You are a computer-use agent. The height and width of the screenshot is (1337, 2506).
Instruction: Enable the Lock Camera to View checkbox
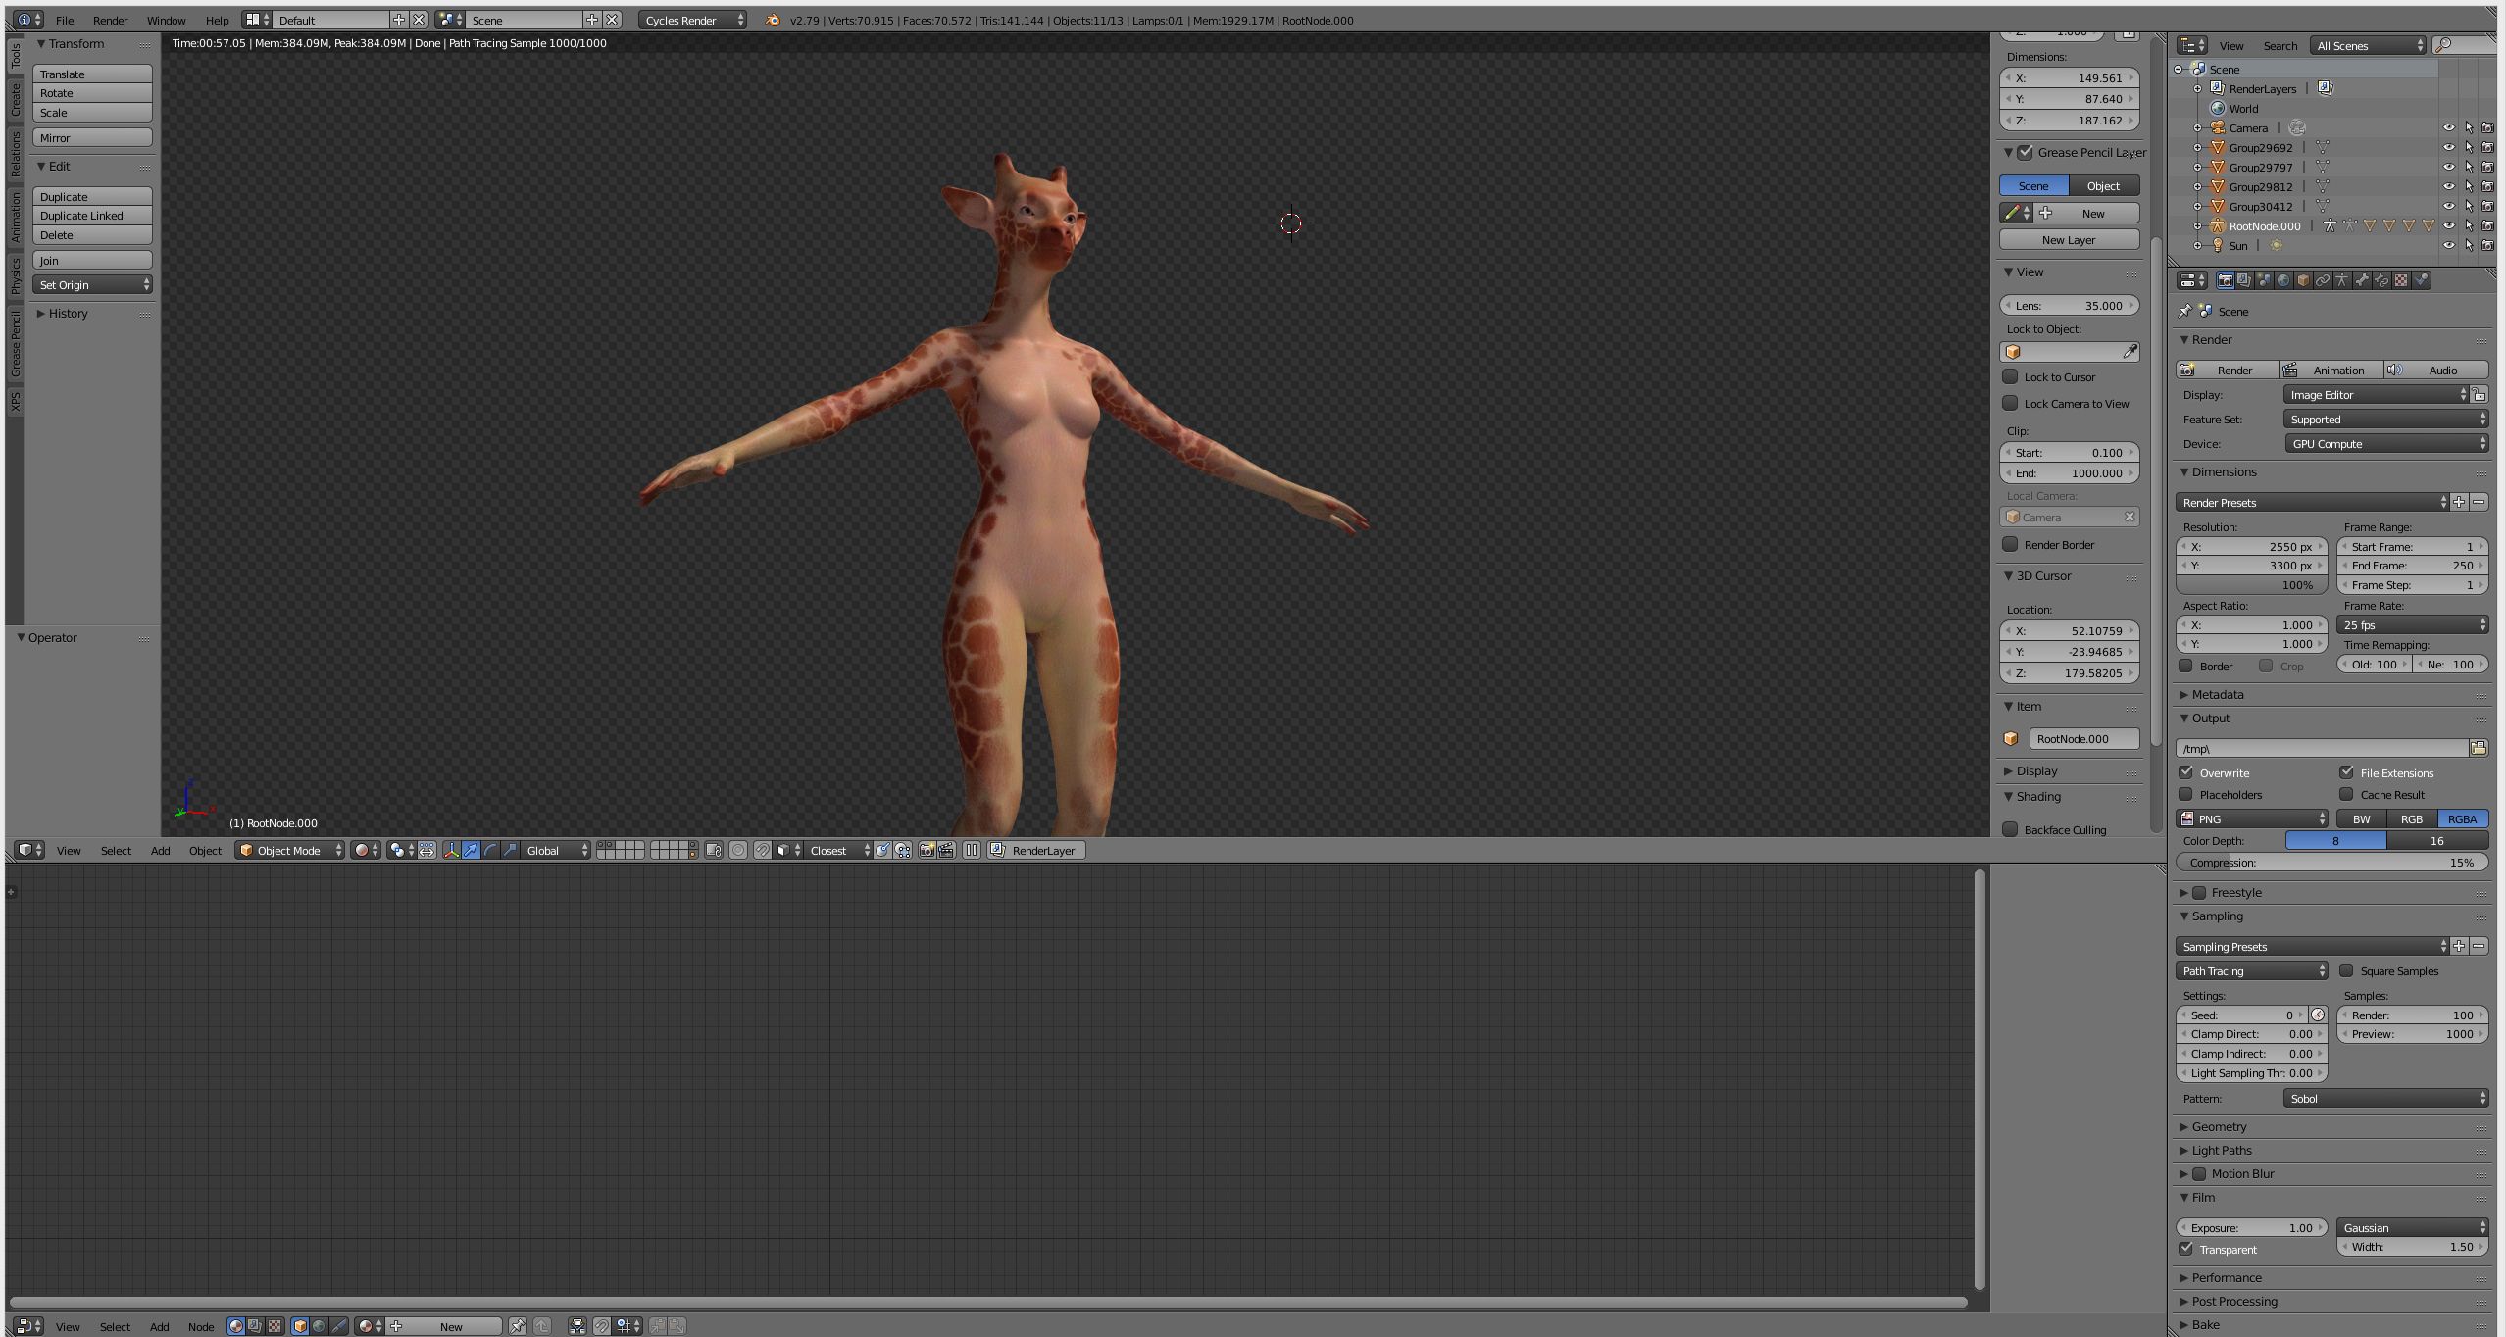pyautogui.click(x=2010, y=403)
